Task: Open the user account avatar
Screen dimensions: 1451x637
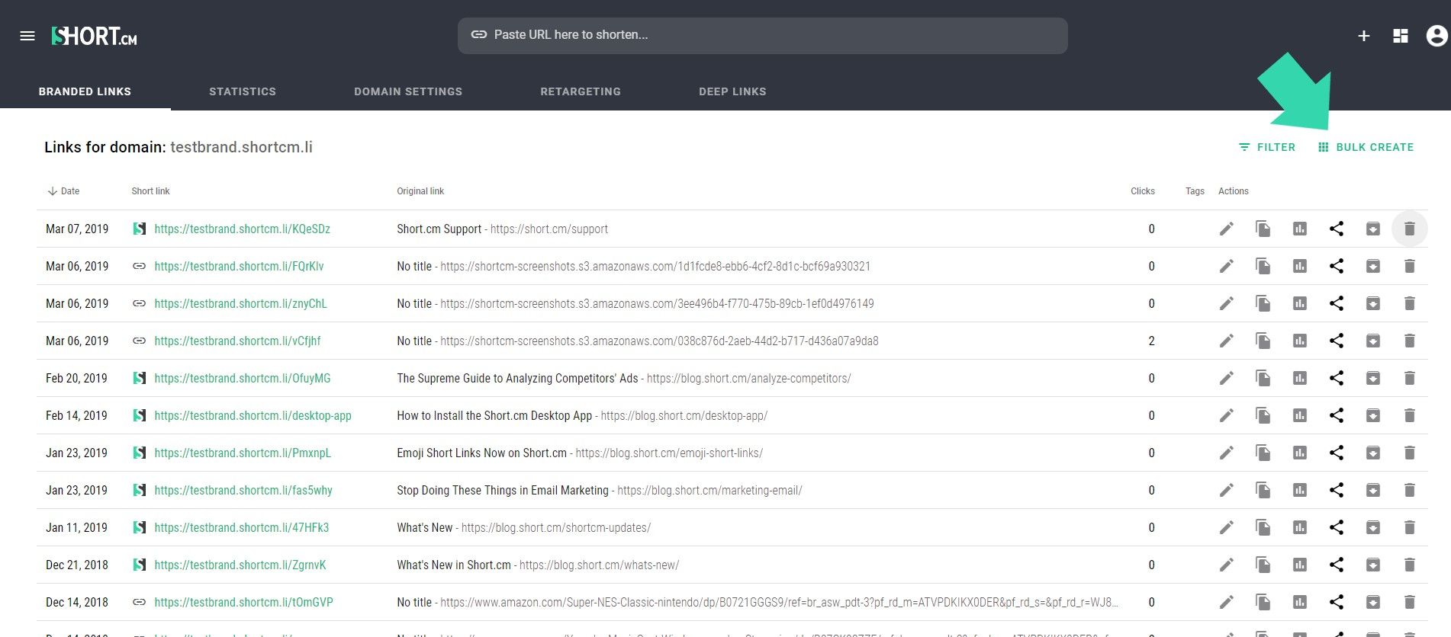Action: [1437, 36]
